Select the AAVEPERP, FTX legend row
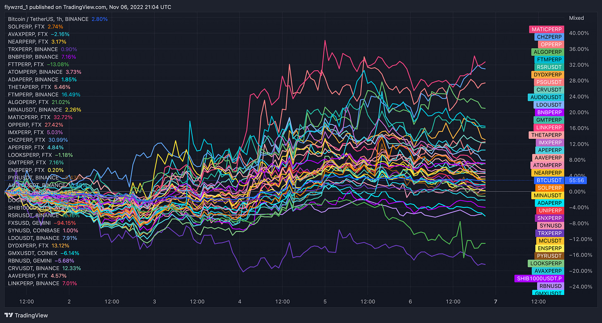This screenshot has width=602, height=323. pyautogui.click(x=37, y=276)
